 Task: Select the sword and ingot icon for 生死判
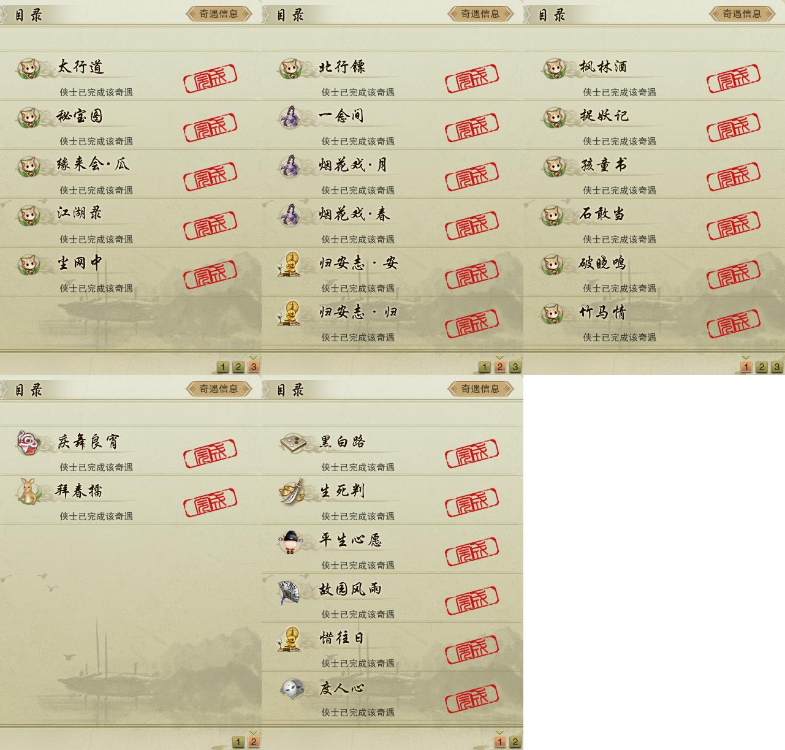[x=291, y=491]
